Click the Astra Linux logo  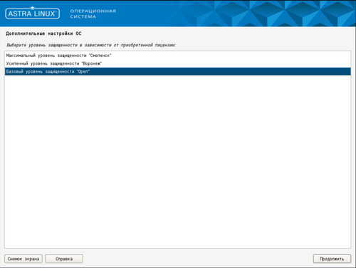tap(32, 13)
